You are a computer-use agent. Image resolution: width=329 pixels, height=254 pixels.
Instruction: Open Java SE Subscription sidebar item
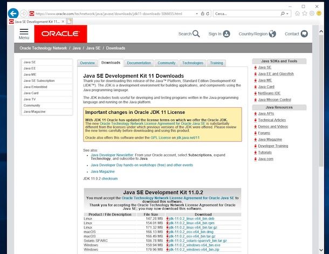click(47, 81)
